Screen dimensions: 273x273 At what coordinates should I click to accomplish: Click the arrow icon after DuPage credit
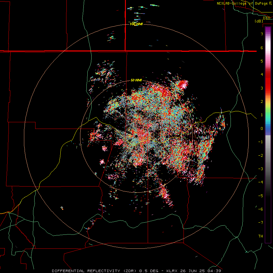(270, 3)
